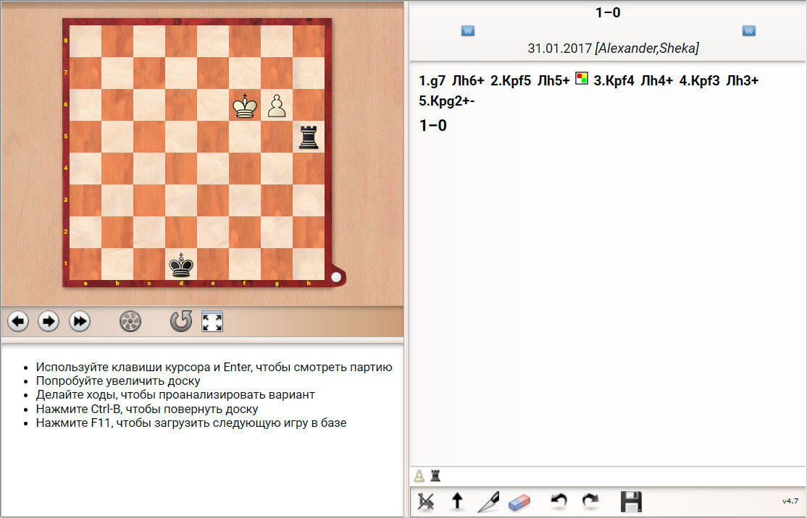Select the white king on f6
This screenshot has width=807, height=518.
point(245,105)
